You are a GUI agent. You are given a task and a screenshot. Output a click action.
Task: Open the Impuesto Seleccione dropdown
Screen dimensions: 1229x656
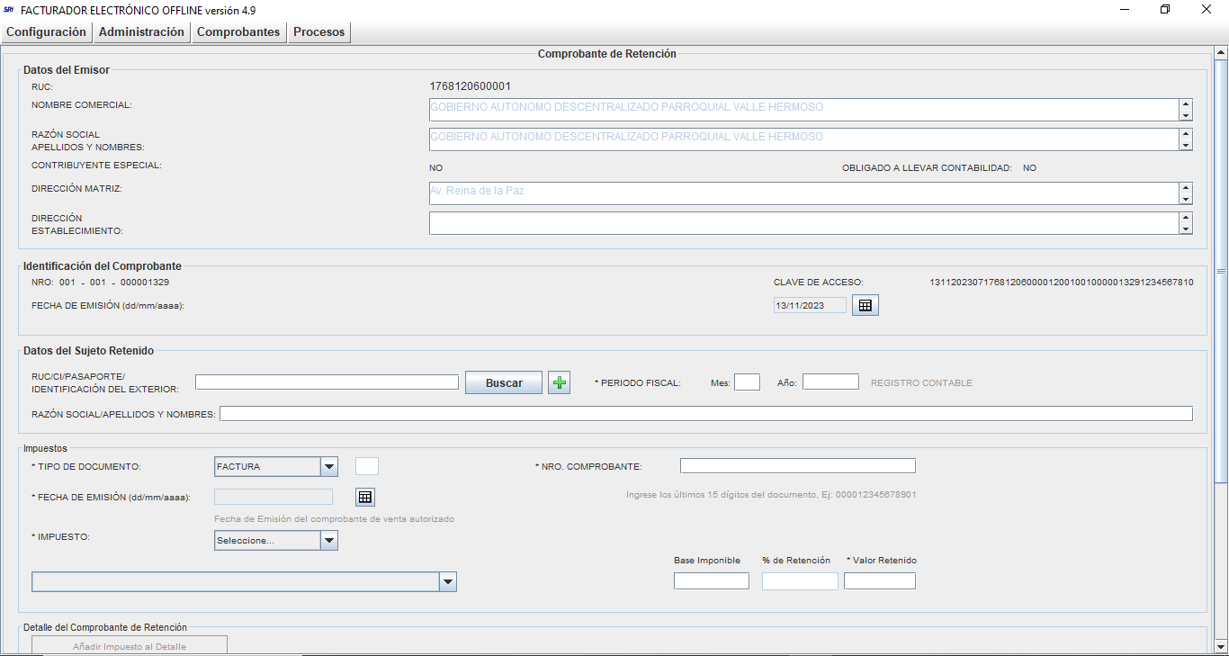pos(329,540)
